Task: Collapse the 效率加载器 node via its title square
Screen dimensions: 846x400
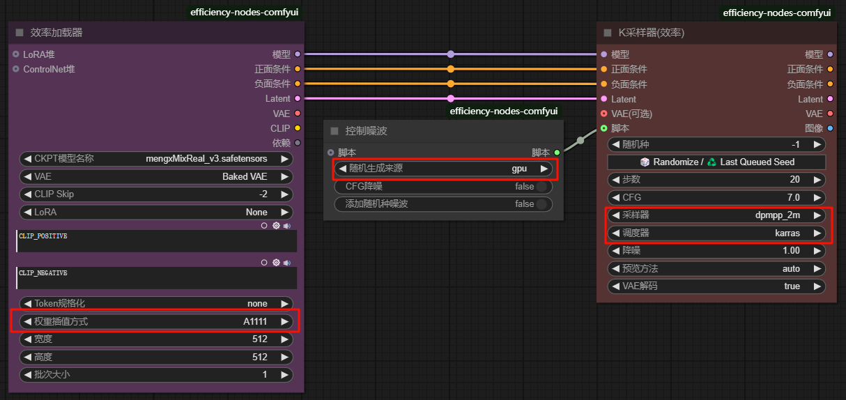Action: (20, 33)
